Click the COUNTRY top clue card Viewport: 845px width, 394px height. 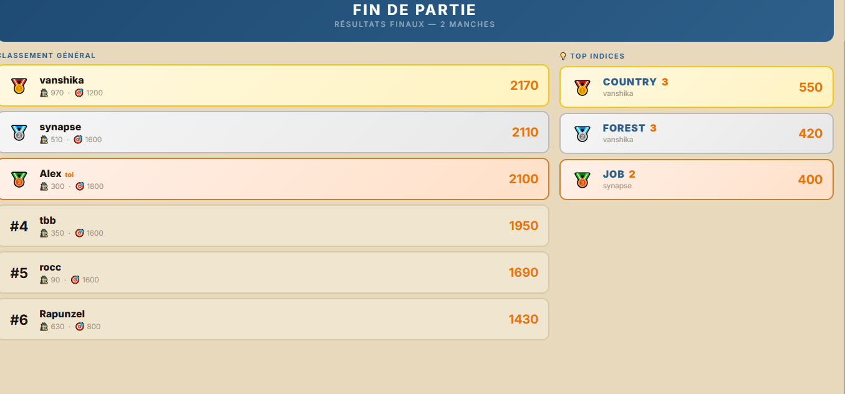tap(697, 87)
